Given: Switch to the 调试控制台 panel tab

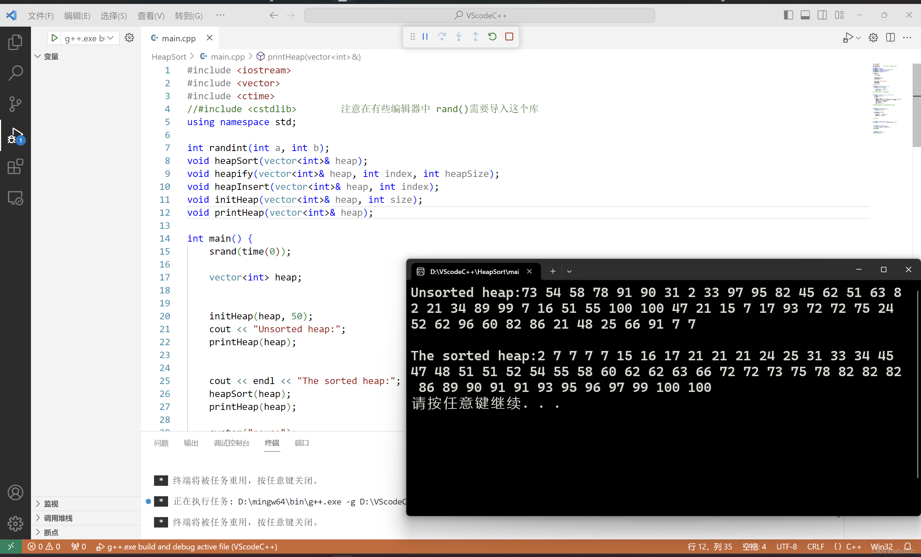Looking at the screenshot, I should pos(231,443).
